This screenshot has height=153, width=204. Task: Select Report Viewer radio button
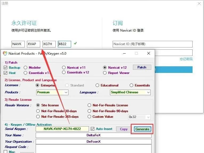coord(105,73)
